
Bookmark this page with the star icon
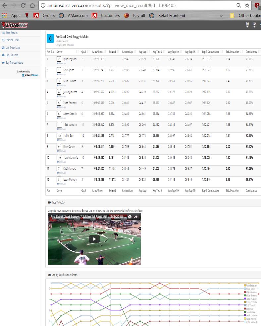tap(247, 6)
